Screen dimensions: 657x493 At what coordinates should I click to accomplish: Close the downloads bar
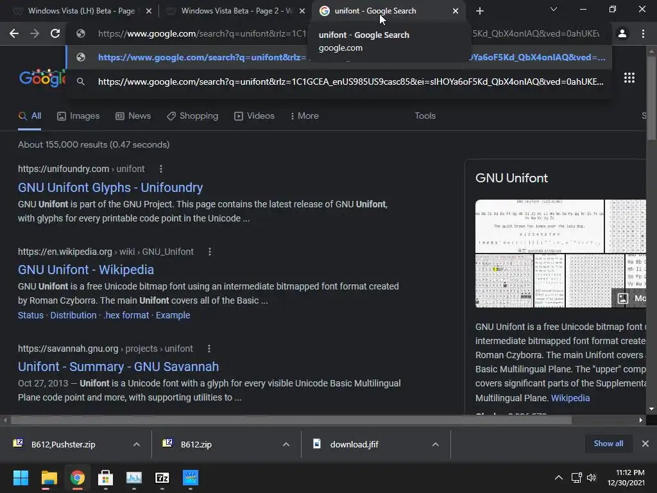click(645, 444)
